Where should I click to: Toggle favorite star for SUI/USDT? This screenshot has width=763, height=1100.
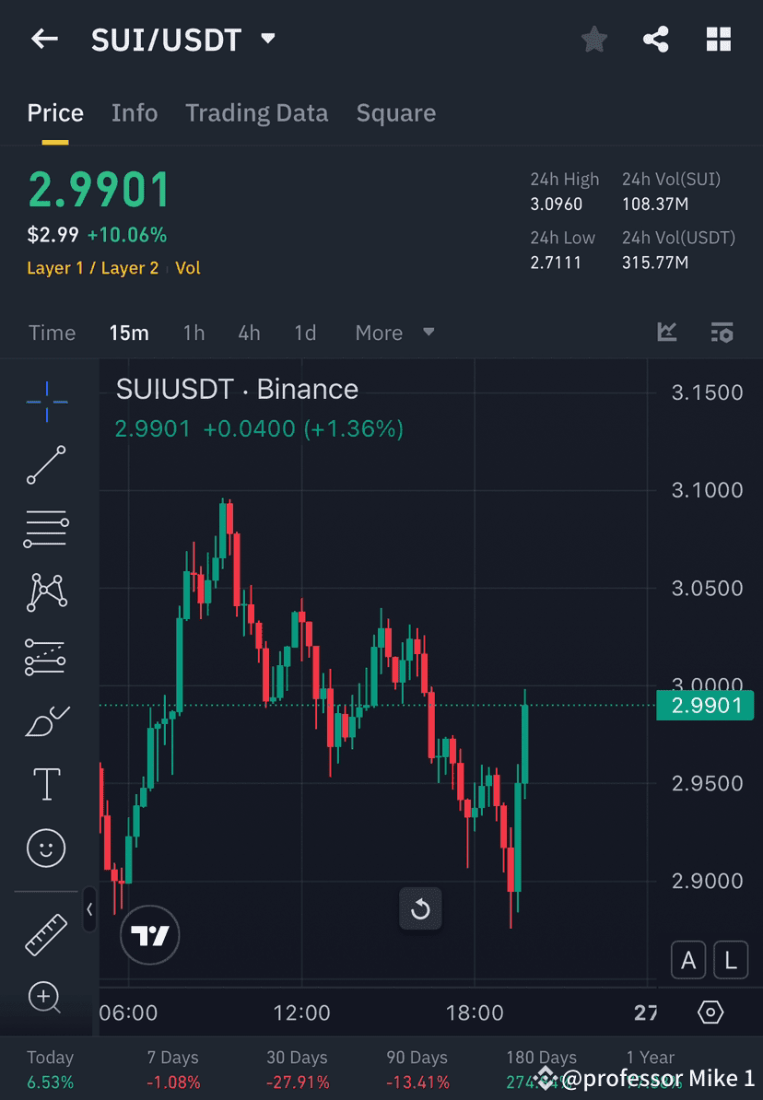tap(593, 39)
